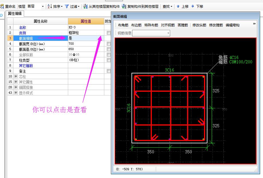263x178 pixels.
Task: Toggle the checkbox for 截面高(H边) row
Action: [x=109, y=49]
